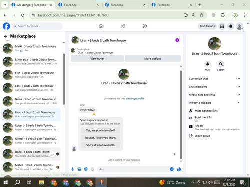Open Windows Start menu
The height and width of the screenshot is (187, 250).
click(x=6, y=182)
